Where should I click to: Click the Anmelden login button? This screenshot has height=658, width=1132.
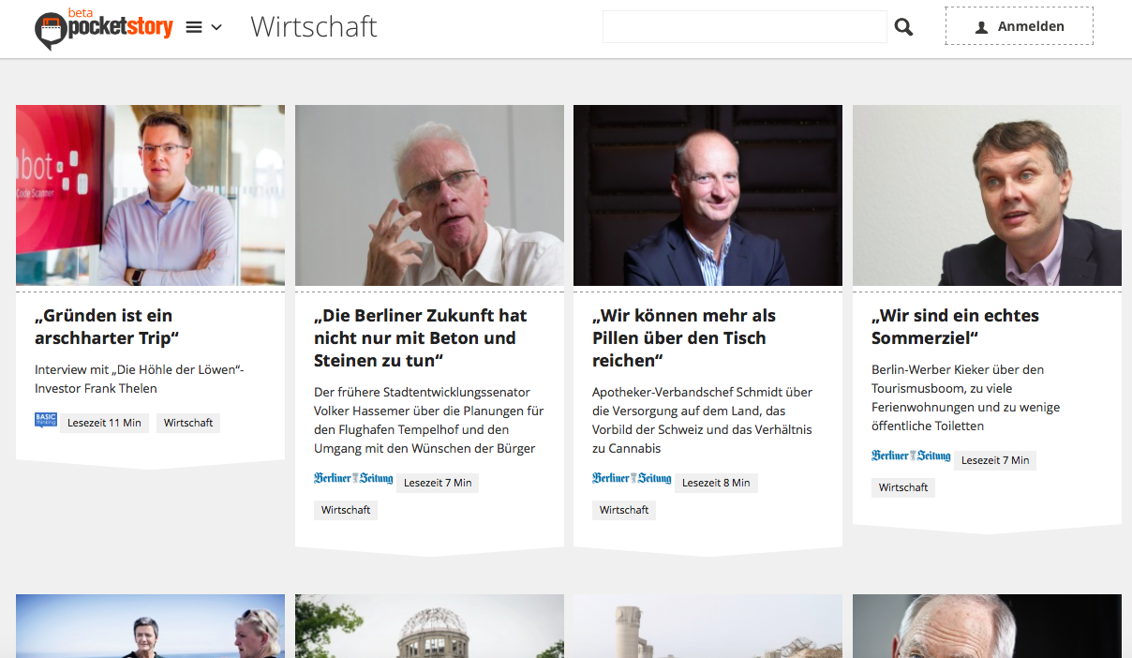point(1019,26)
